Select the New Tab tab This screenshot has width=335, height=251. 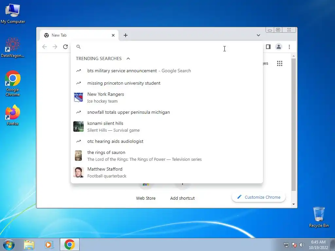[79, 35]
